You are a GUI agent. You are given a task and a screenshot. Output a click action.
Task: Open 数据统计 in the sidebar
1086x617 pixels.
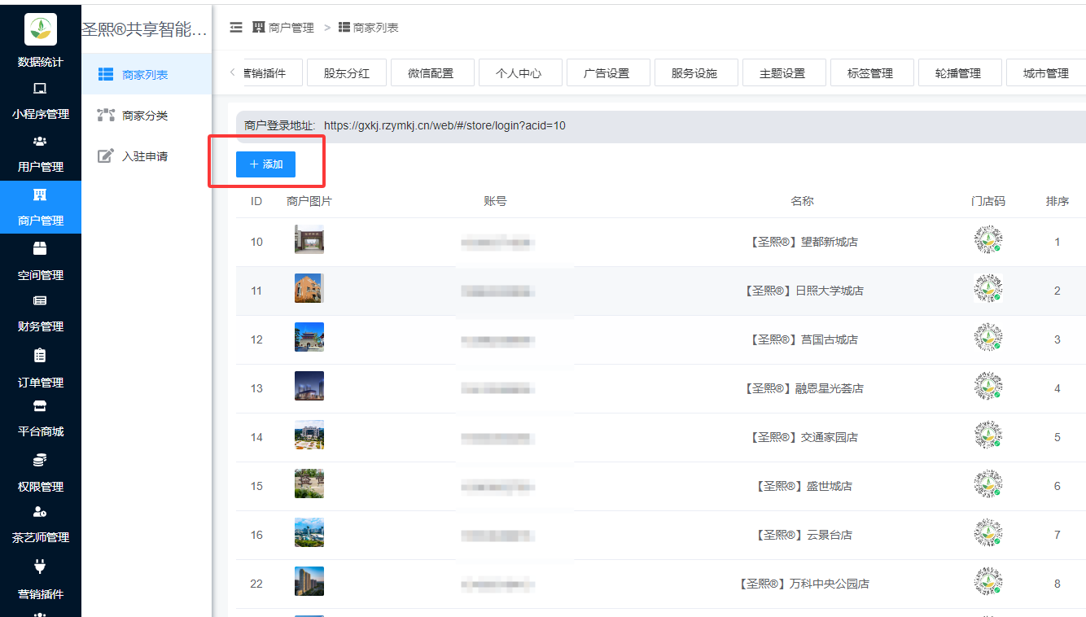(41, 63)
